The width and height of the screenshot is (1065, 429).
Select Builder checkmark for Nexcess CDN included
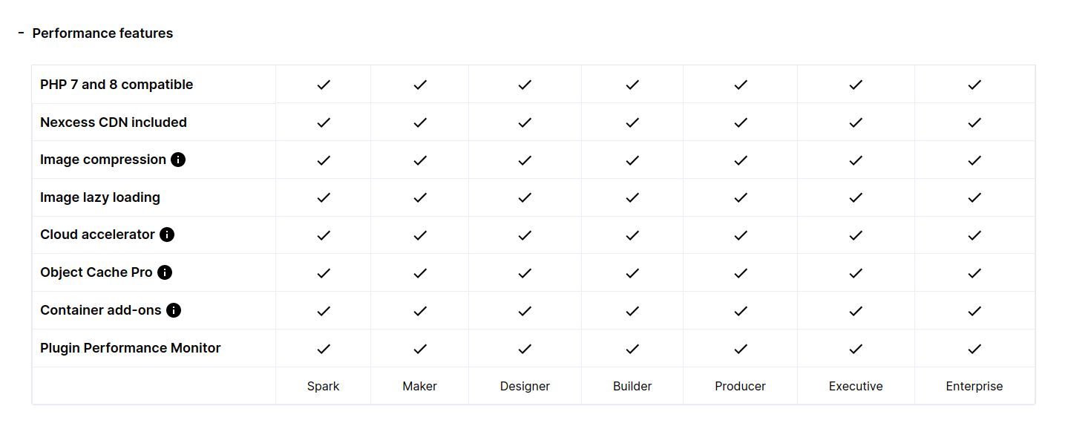coord(632,122)
